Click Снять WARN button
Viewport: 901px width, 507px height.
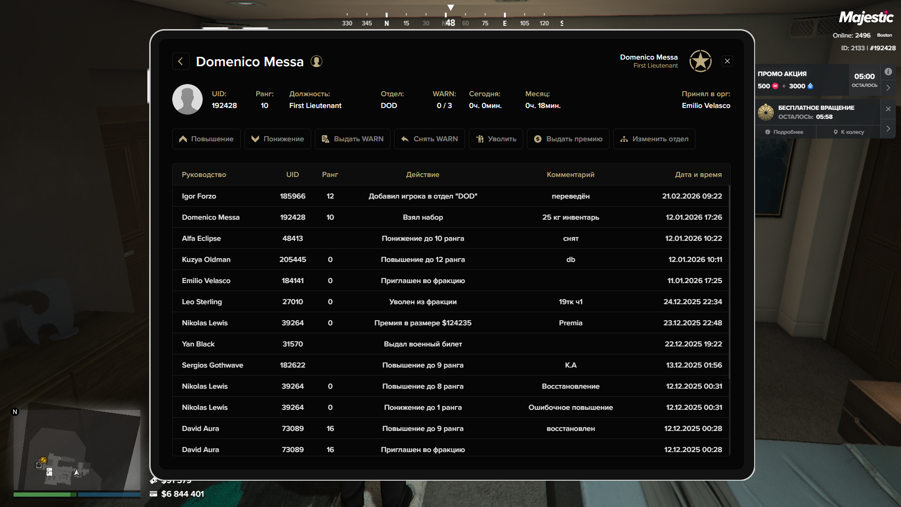pos(429,139)
